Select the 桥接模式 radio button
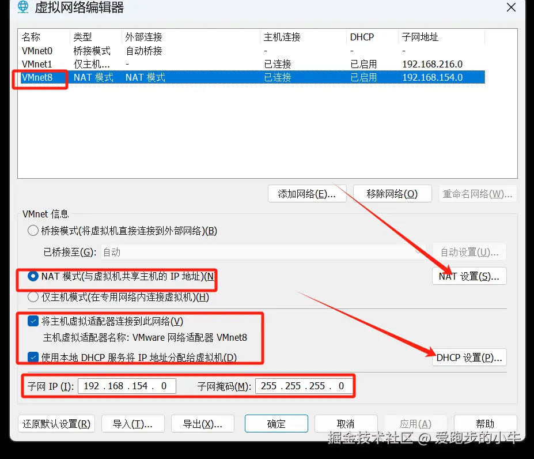Viewport: 534px width, 459px height. point(33,231)
